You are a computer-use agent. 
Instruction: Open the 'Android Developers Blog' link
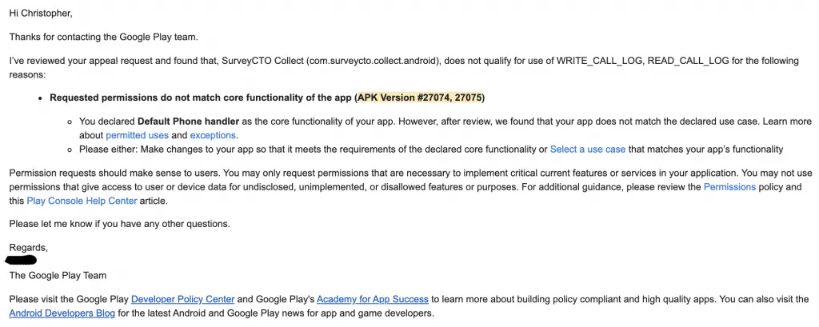(62, 313)
